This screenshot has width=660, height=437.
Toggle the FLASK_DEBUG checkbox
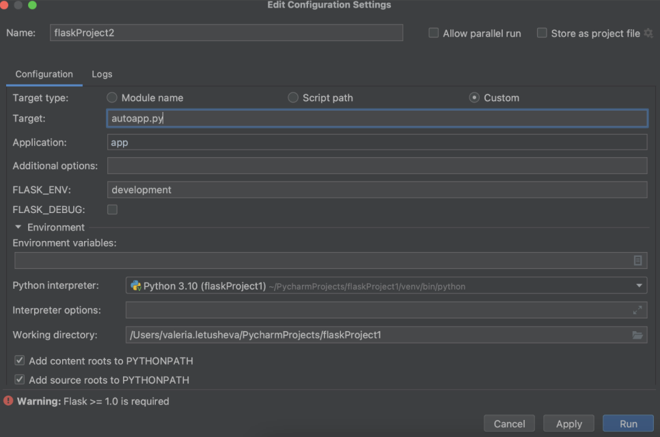tap(112, 210)
